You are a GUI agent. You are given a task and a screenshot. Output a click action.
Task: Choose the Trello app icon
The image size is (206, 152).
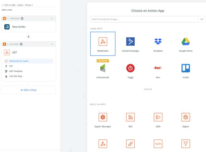point(186,70)
